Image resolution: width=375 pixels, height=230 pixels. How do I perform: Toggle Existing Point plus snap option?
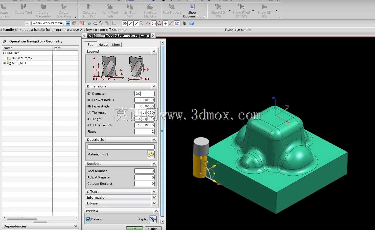coord(166,24)
